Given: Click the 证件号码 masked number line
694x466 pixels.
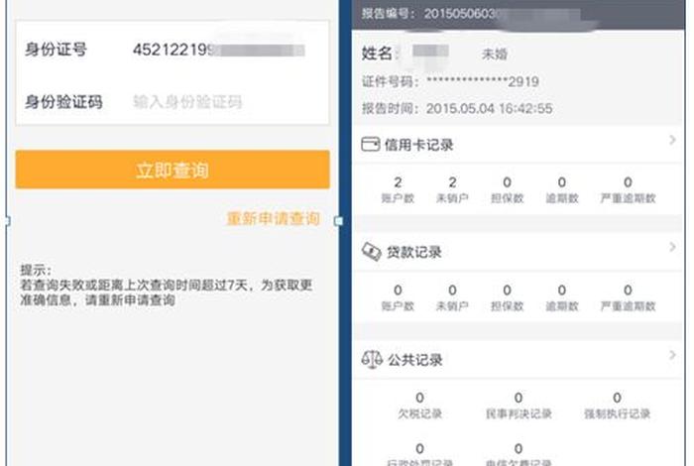Looking at the screenshot, I should (450, 81).
